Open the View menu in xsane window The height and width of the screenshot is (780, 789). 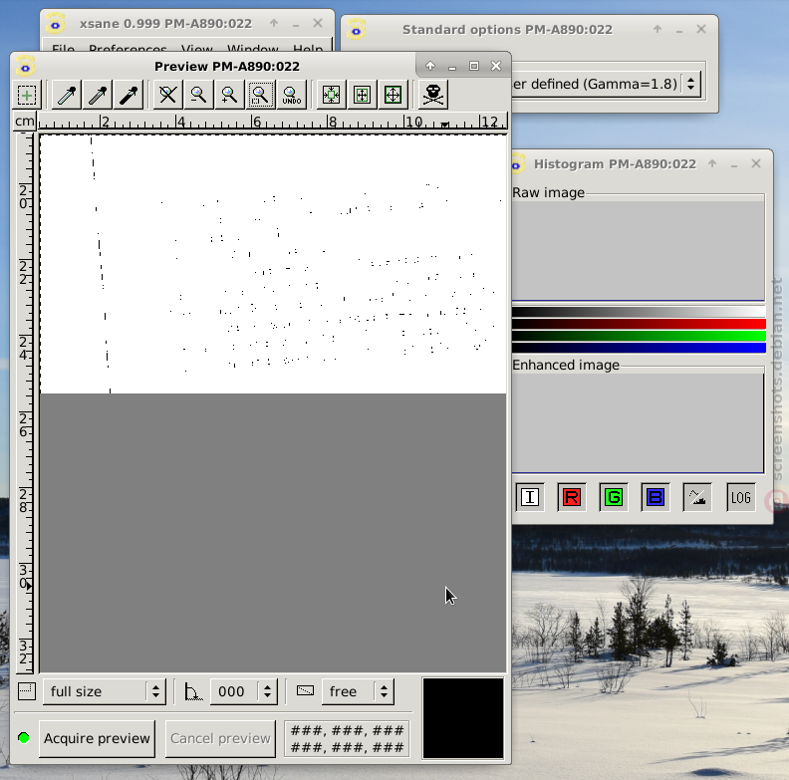(196, 48)
